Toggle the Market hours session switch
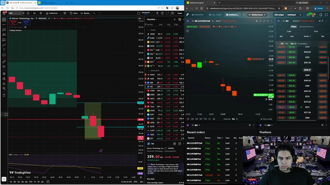330x185 pixels. [x=257, y=15]
